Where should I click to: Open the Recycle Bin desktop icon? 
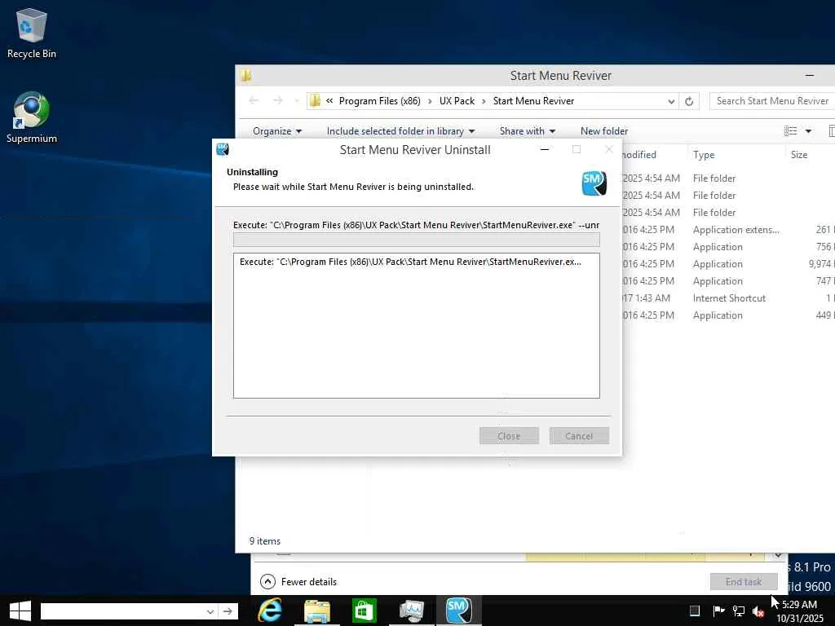[x=32, y=33]
